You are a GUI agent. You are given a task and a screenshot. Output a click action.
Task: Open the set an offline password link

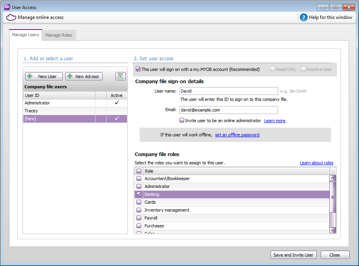coord(237,135)
